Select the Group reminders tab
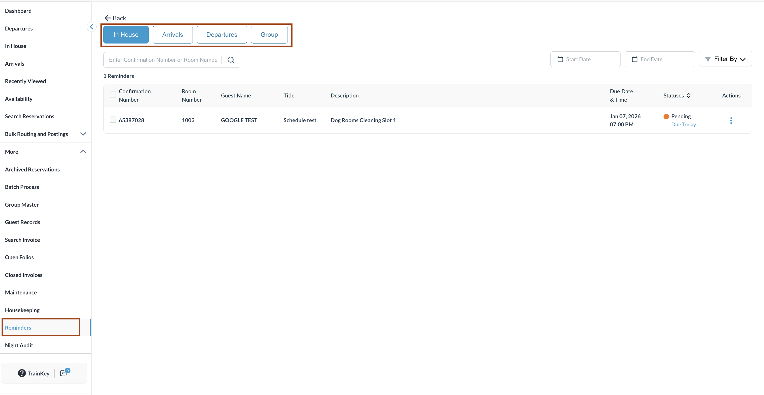The image size is (764, 395). (x=269, y=35)
